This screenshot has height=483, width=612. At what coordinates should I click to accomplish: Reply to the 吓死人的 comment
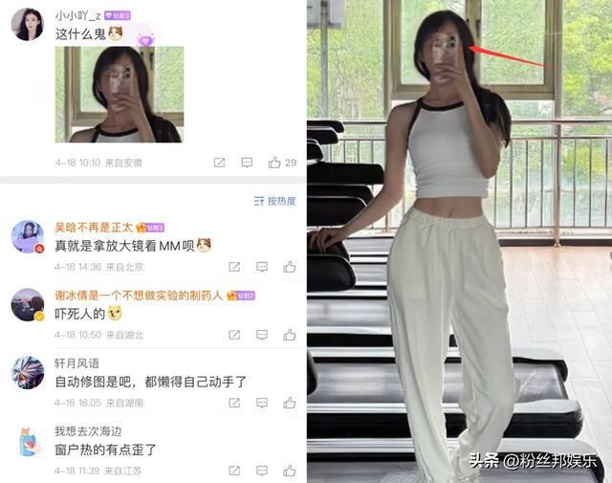click(261, 335)
